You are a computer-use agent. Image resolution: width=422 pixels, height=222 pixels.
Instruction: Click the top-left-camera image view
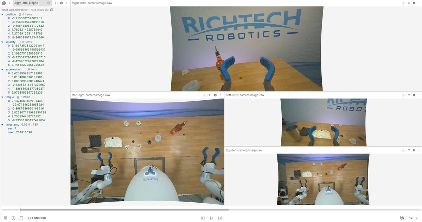324,179
